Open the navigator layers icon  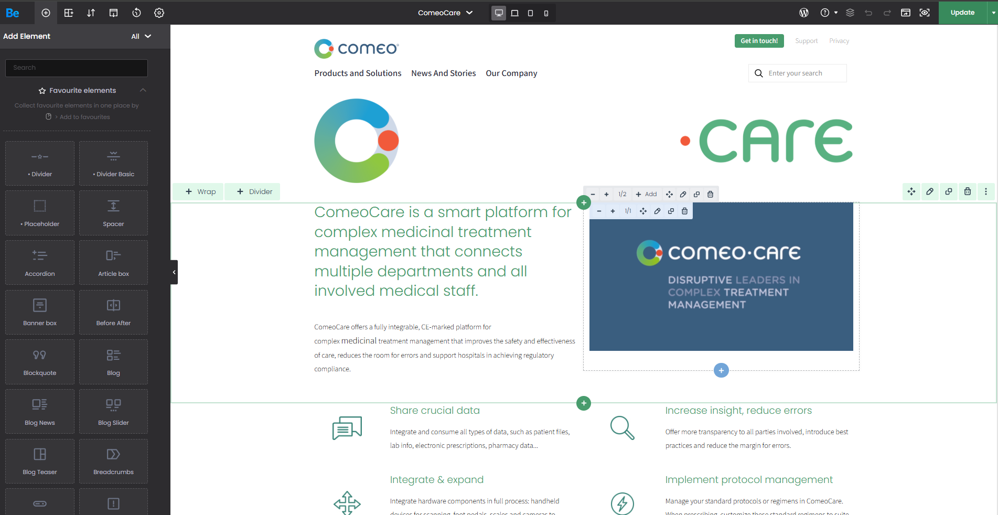(x=850, y=13)
